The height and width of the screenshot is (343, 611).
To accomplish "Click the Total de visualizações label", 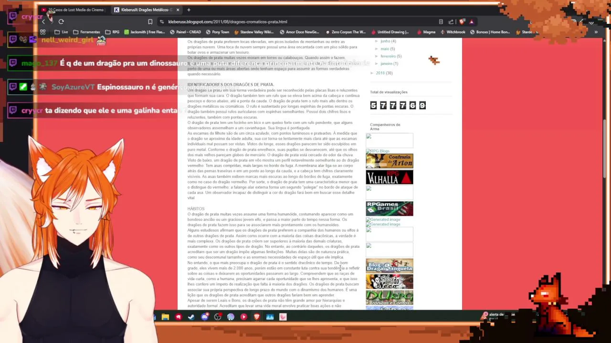I will pyautogui.click(x=389, y=92).
